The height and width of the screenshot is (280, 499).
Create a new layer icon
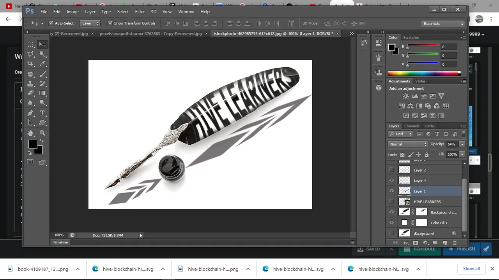[x=445, y=243]
